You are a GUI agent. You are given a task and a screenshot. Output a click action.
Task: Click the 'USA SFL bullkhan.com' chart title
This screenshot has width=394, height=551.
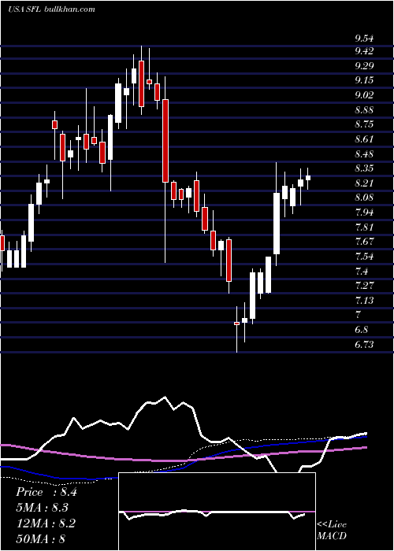coord(51,9)
